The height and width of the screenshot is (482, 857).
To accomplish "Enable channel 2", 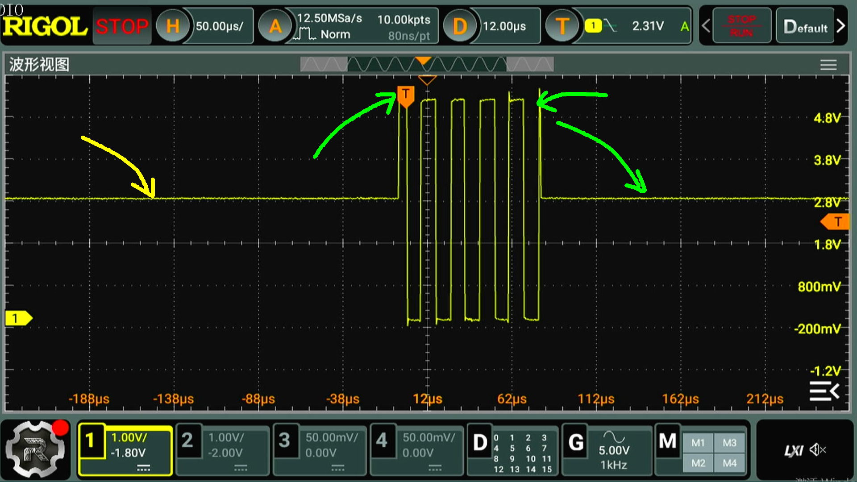I will pyautogui.click(x=187, y=441).
